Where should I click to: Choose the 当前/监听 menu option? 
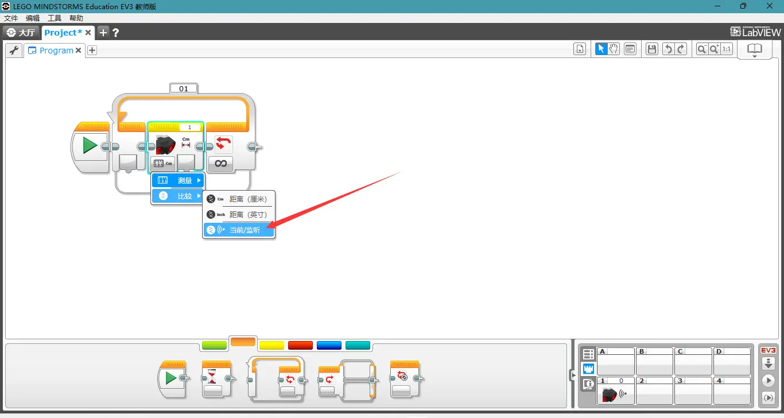(x=239, y=230)
